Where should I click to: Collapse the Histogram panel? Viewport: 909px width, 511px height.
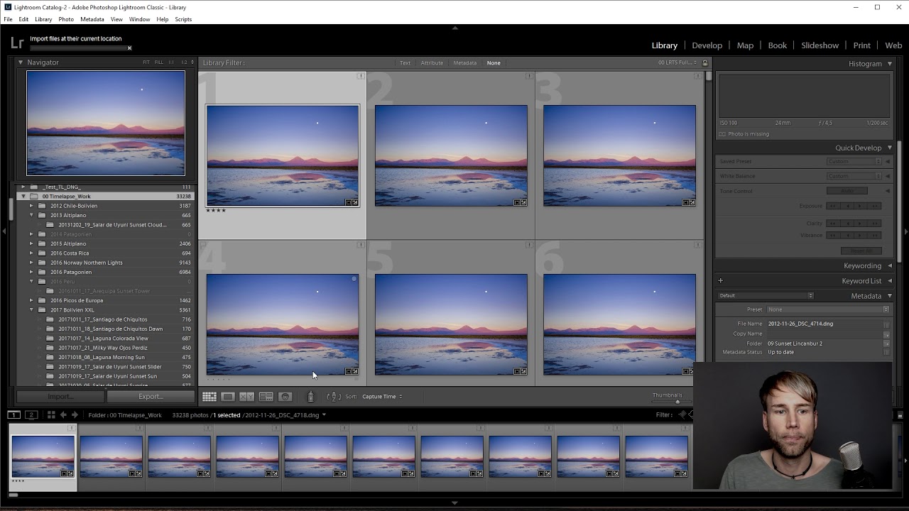tap(890, 64)
